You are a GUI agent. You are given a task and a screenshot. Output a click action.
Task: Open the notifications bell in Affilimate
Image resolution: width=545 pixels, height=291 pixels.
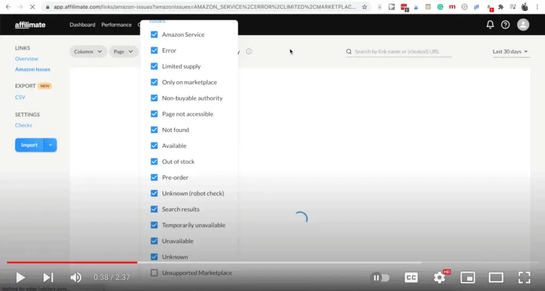click(x=490, y=24)
